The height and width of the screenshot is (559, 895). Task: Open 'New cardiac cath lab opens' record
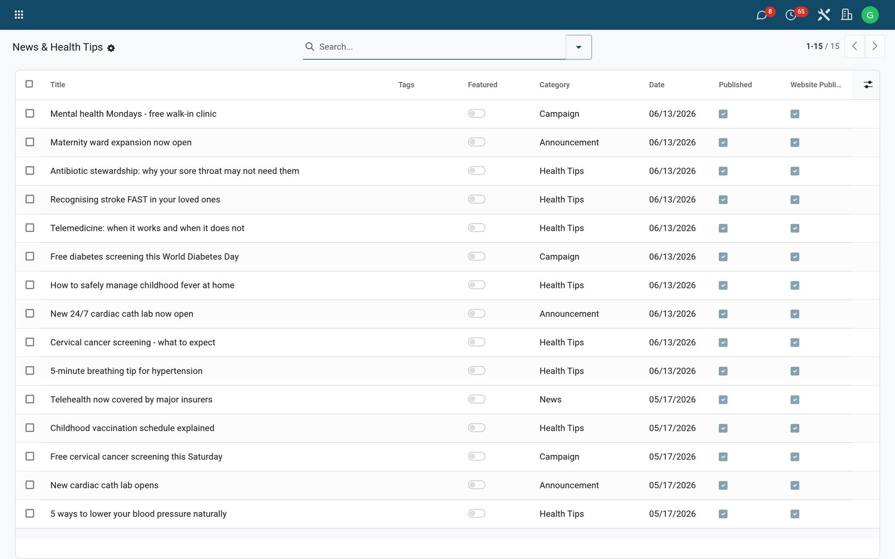104,485
